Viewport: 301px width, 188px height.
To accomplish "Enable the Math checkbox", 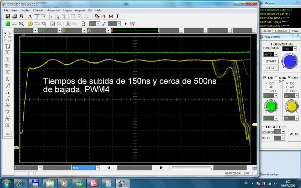I will point(276,77).
